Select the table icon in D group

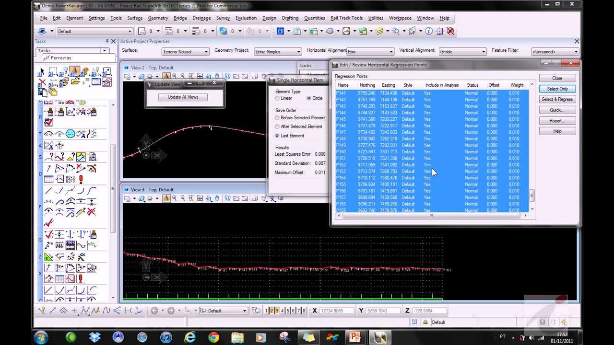tap(48, 179)
